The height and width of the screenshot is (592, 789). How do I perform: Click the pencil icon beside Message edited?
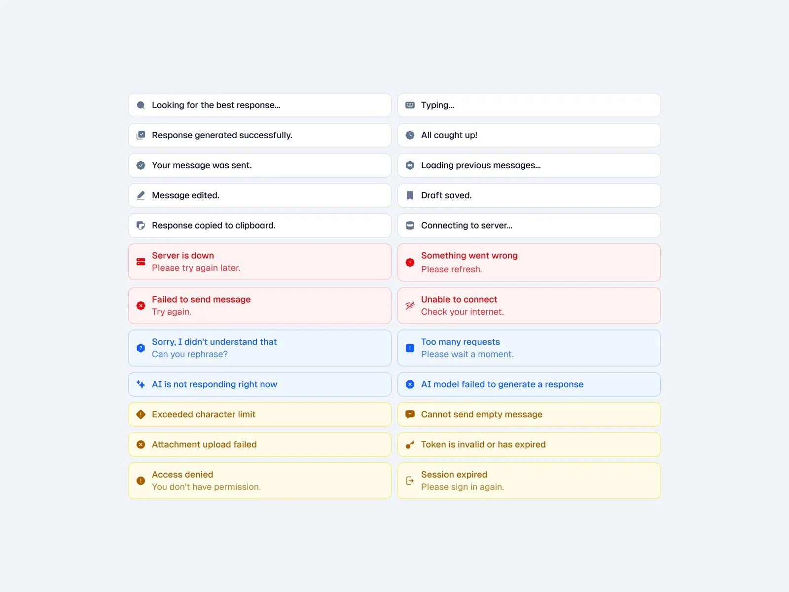141,195
